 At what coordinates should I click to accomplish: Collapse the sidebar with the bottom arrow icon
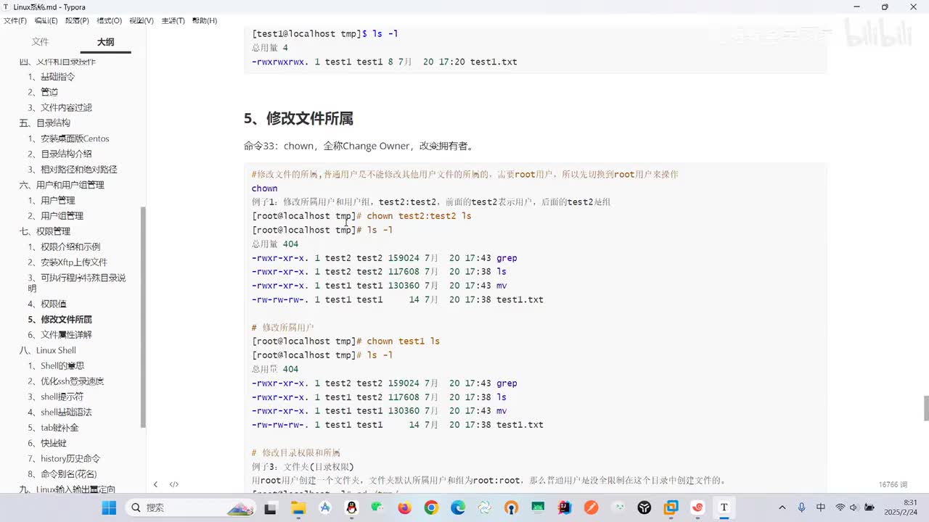pyautogui.click(x=155, y=484)
